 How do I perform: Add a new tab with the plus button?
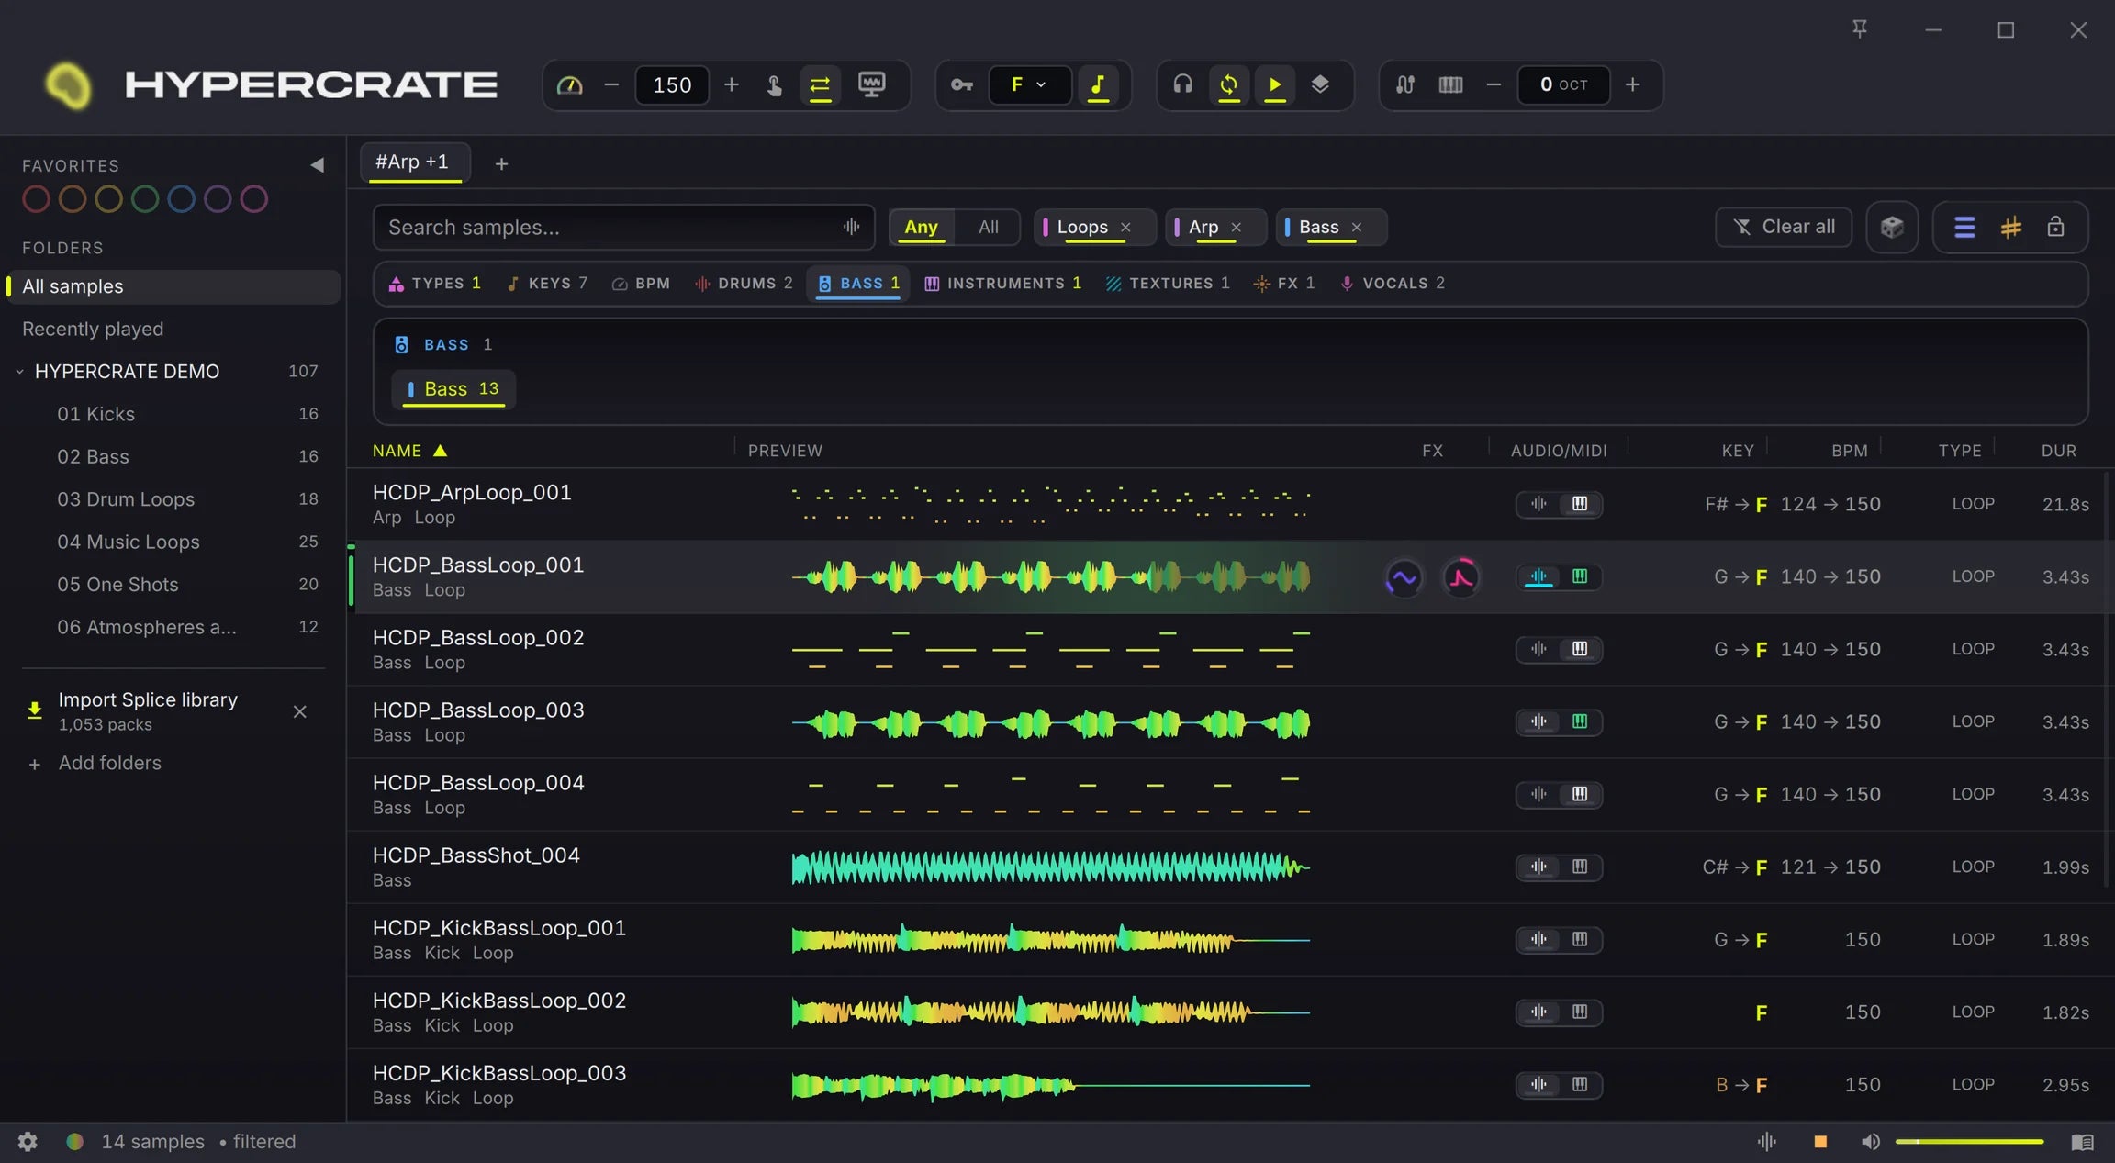tap(501, 163)
